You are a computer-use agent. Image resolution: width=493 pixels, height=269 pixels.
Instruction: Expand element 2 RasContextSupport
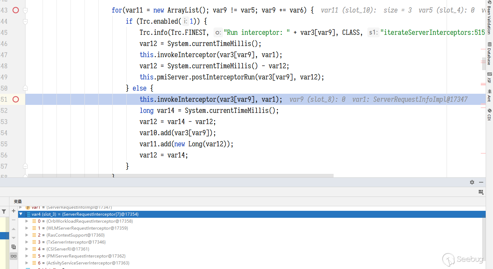pyautogui.click(x=27, y=235)
